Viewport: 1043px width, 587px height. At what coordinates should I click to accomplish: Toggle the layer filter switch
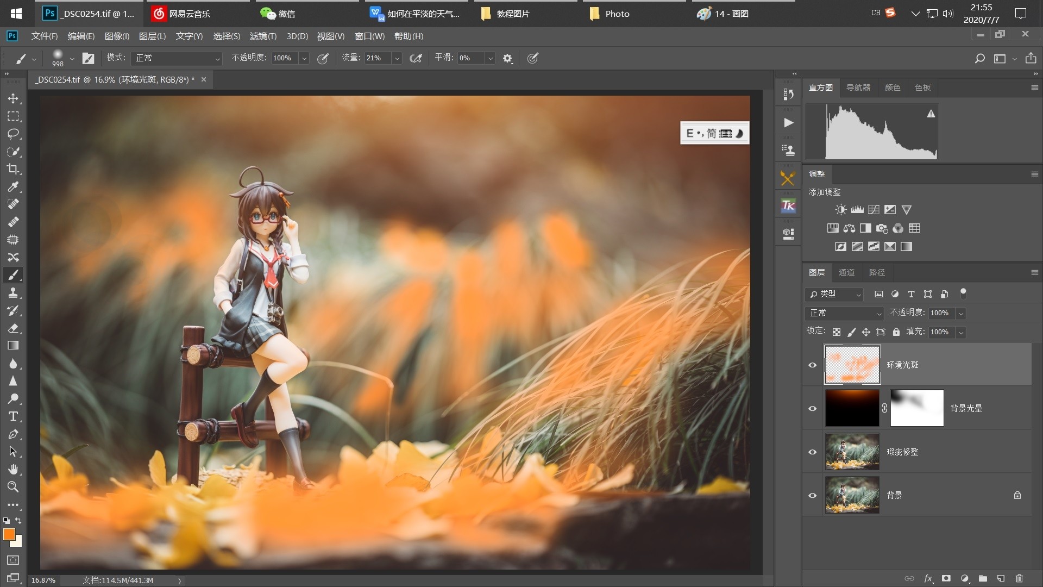click(x=963, y=293)
